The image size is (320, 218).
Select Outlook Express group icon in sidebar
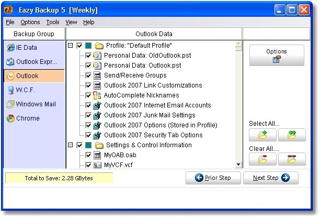pos(10,62)
